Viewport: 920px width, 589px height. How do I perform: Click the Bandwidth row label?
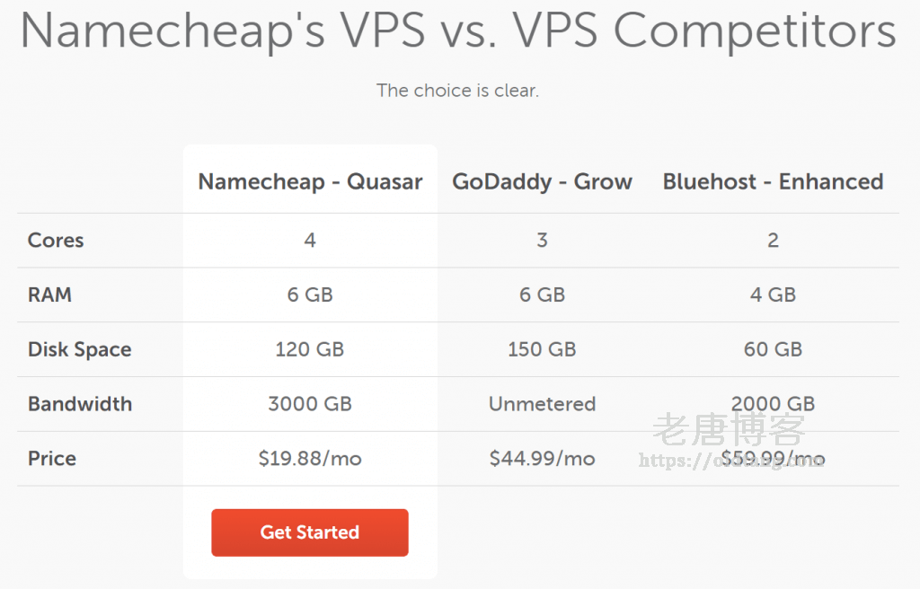[80, 404]
